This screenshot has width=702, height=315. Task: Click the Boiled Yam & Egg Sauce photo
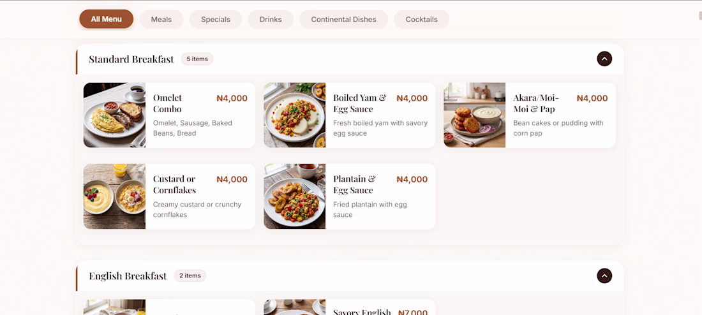tap(294, 115)
